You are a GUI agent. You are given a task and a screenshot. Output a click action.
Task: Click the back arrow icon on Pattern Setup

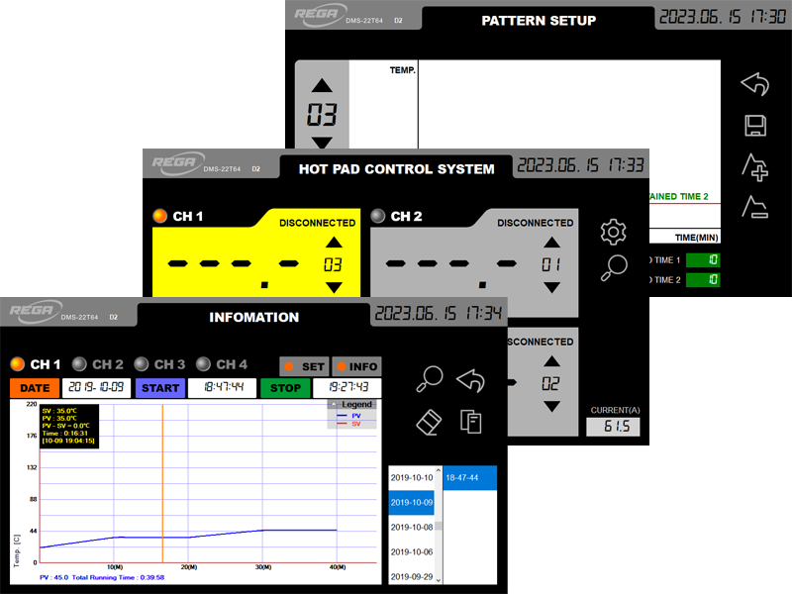tap(754, 84)
